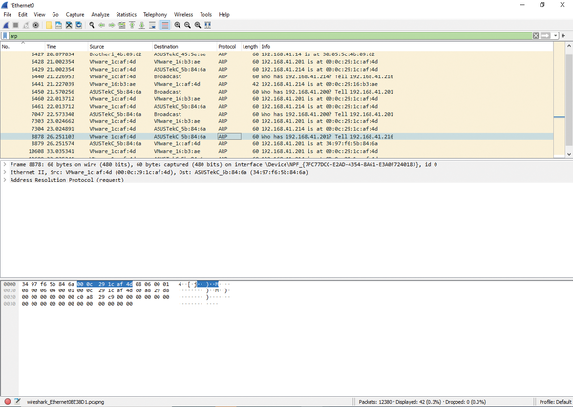Viewport: 573px width, 407px height.
Task: Select packet 10608 at time 33.035341
Action: pos(277,151)
